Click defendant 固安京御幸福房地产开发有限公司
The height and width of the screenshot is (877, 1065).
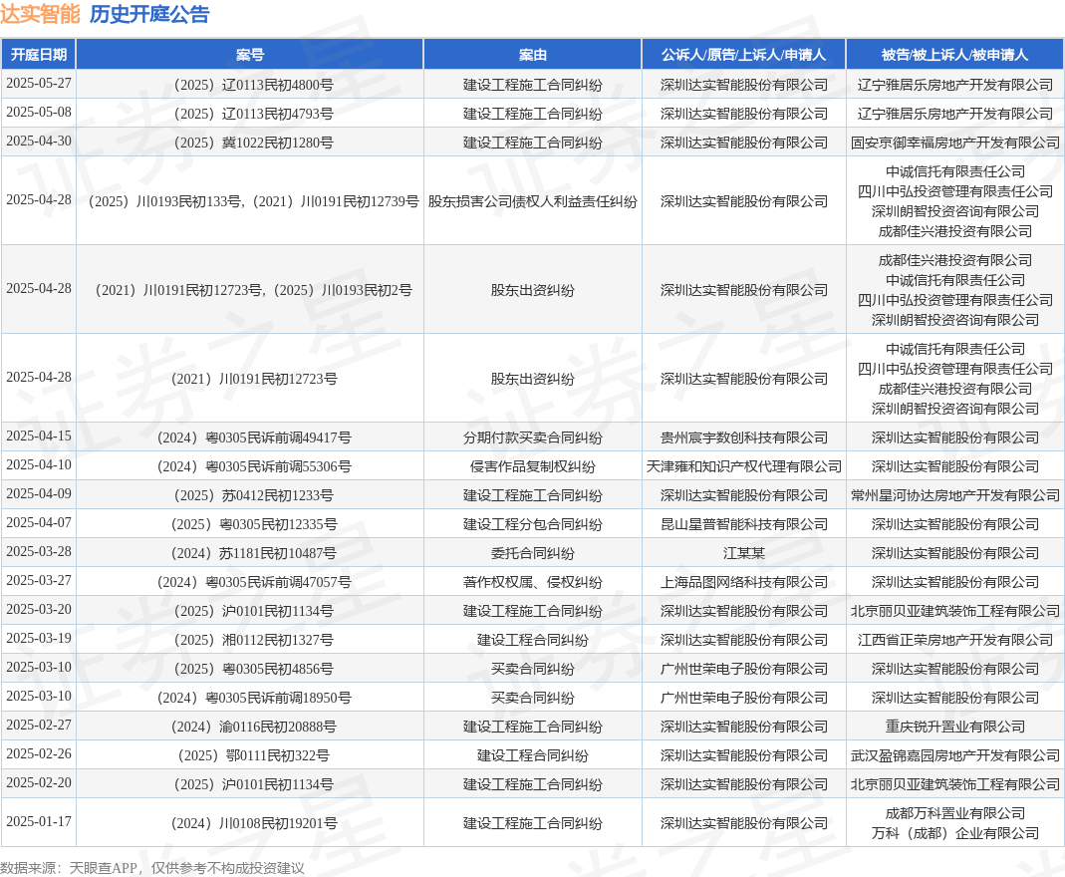point(955,143)
